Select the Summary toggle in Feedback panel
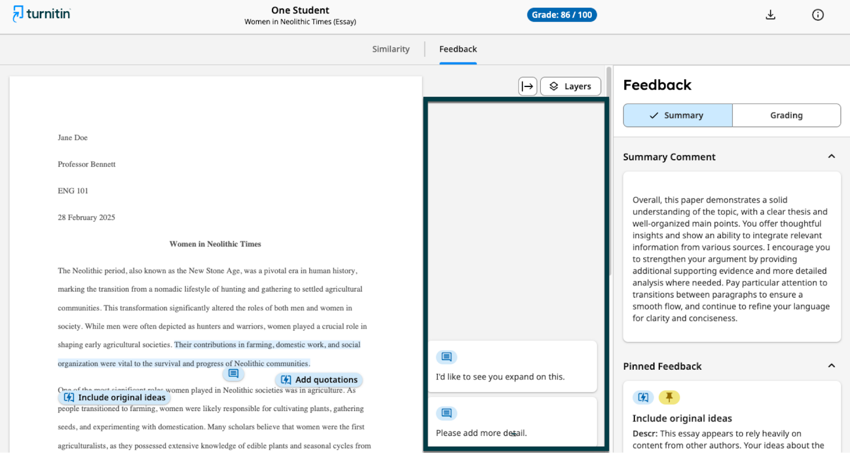850x453 pixels. 678,115
